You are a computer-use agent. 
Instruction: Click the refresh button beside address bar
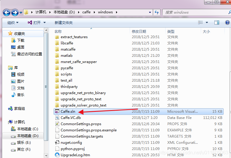157,12
